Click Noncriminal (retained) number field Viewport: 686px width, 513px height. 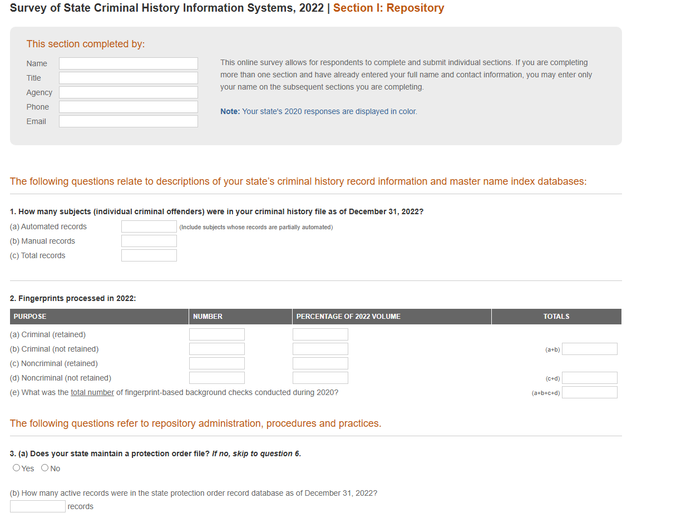coord(217,363)
